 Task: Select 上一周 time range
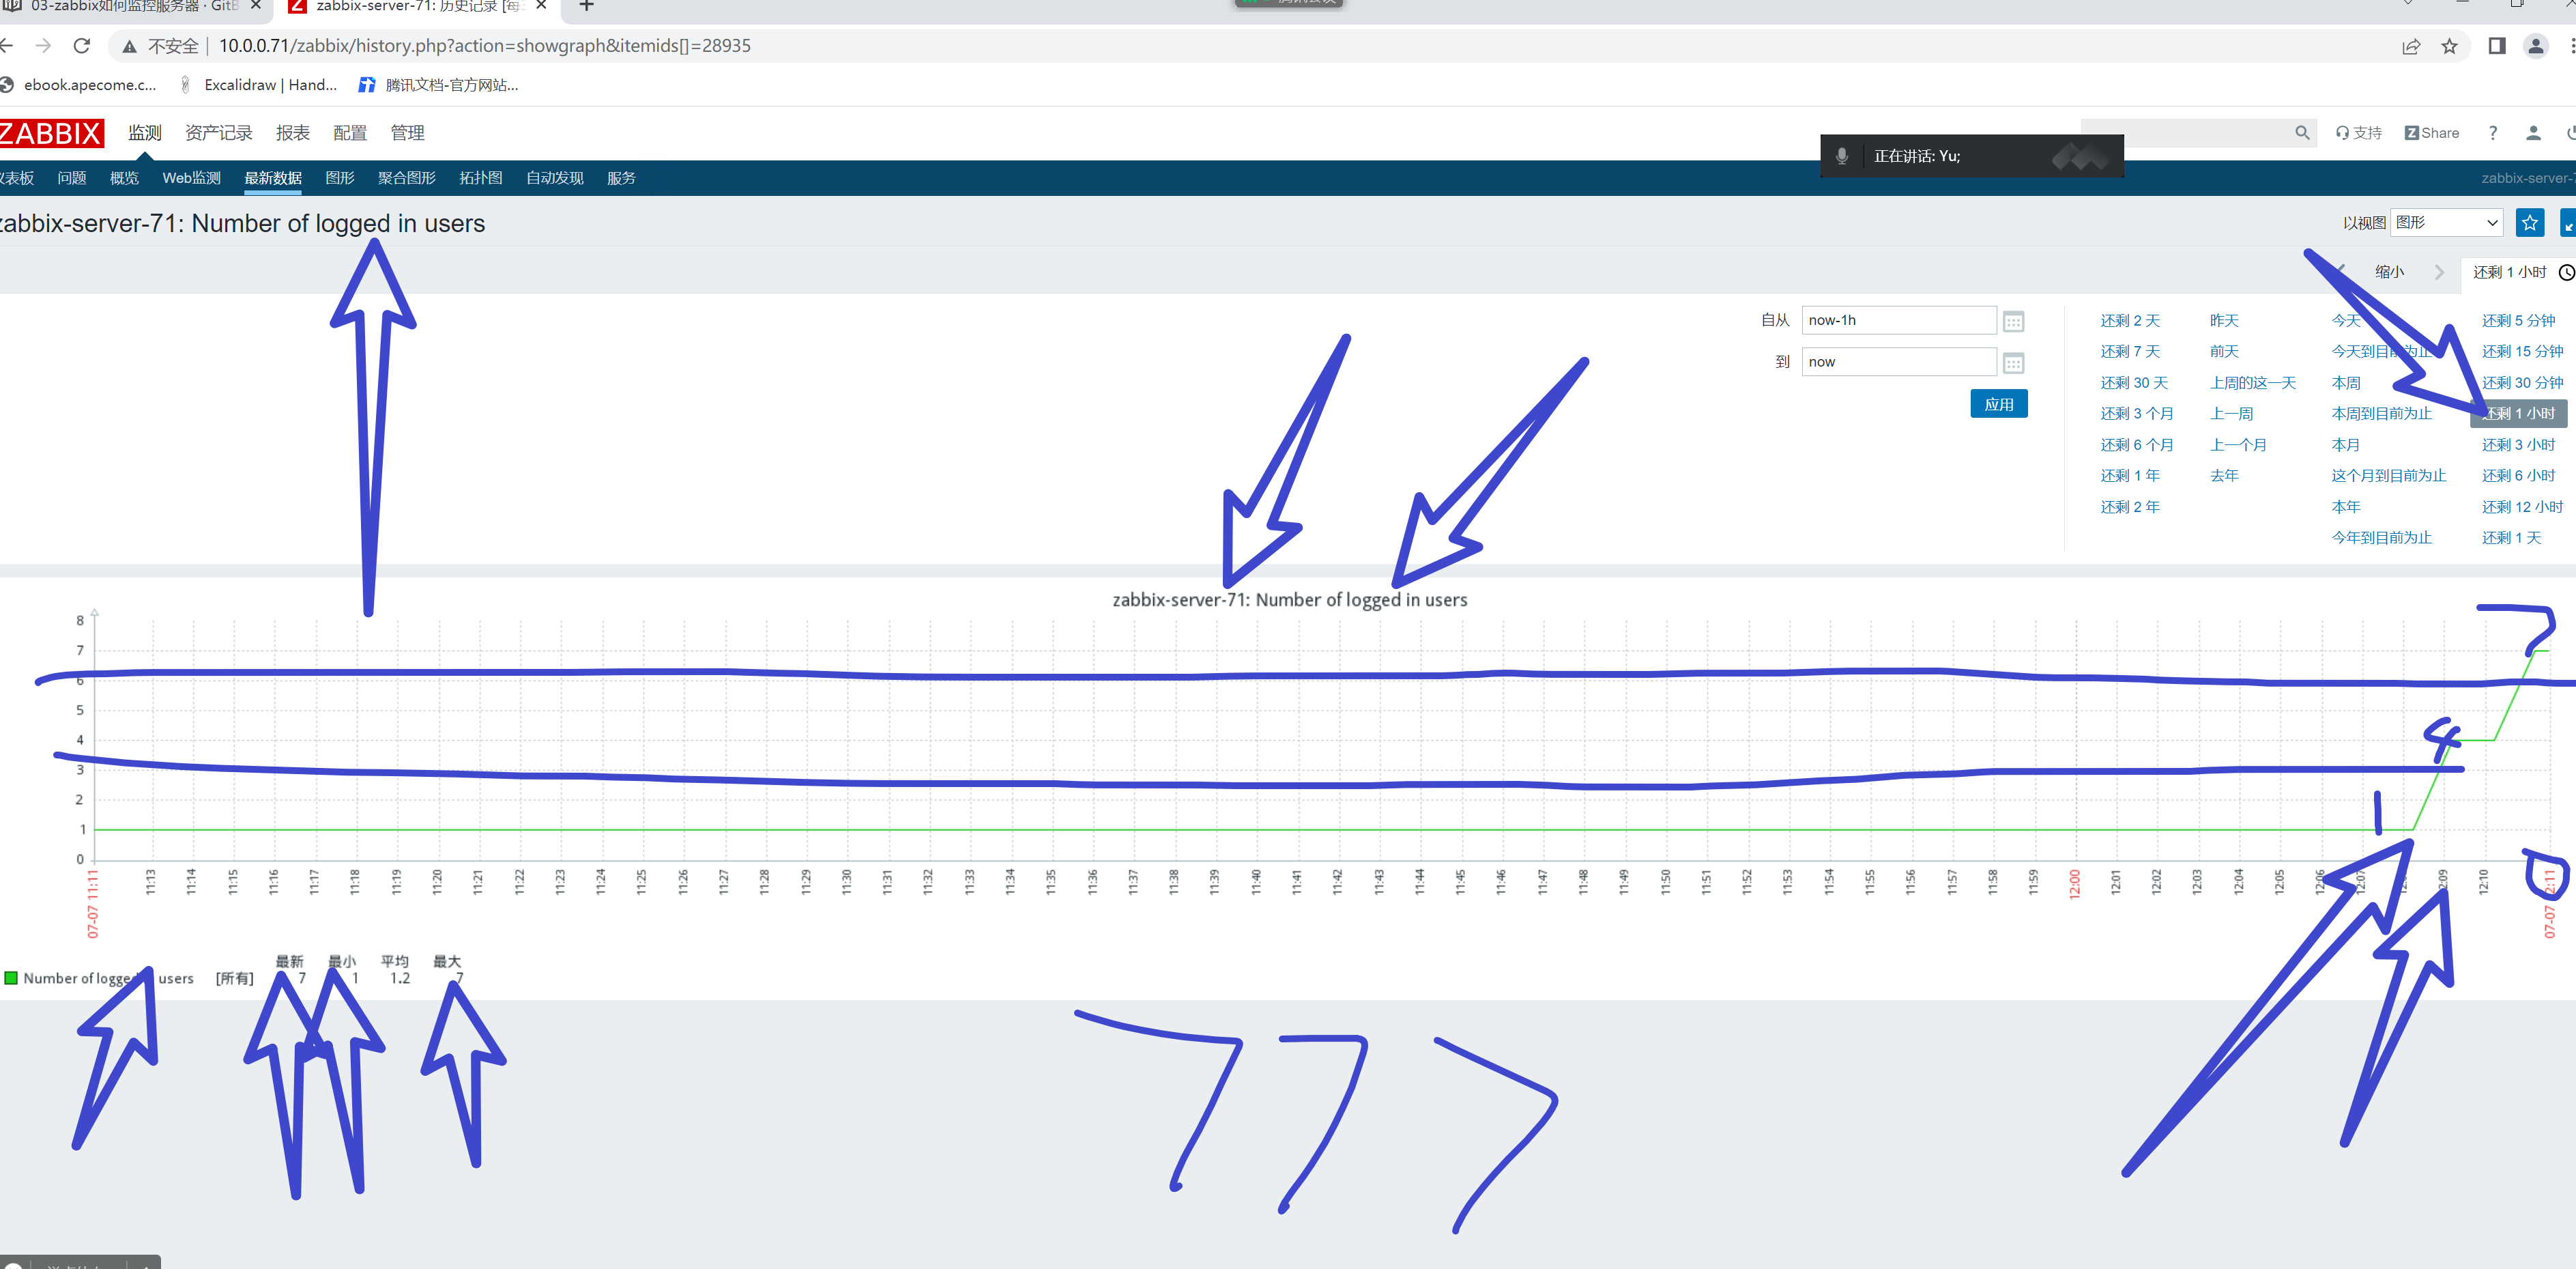(x=2231, y=414)
